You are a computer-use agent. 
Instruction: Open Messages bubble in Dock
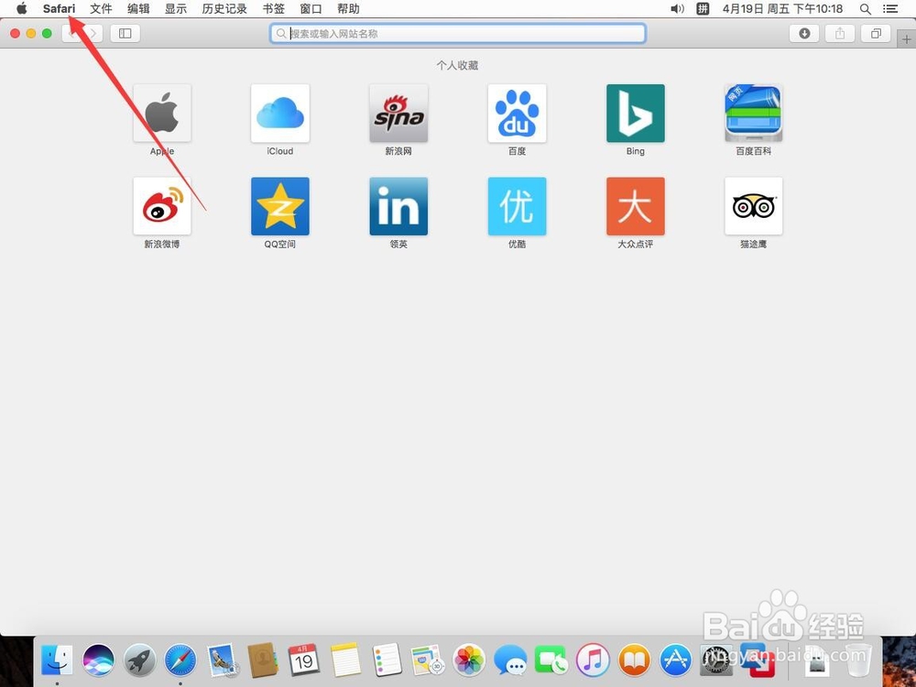(510, 660)
